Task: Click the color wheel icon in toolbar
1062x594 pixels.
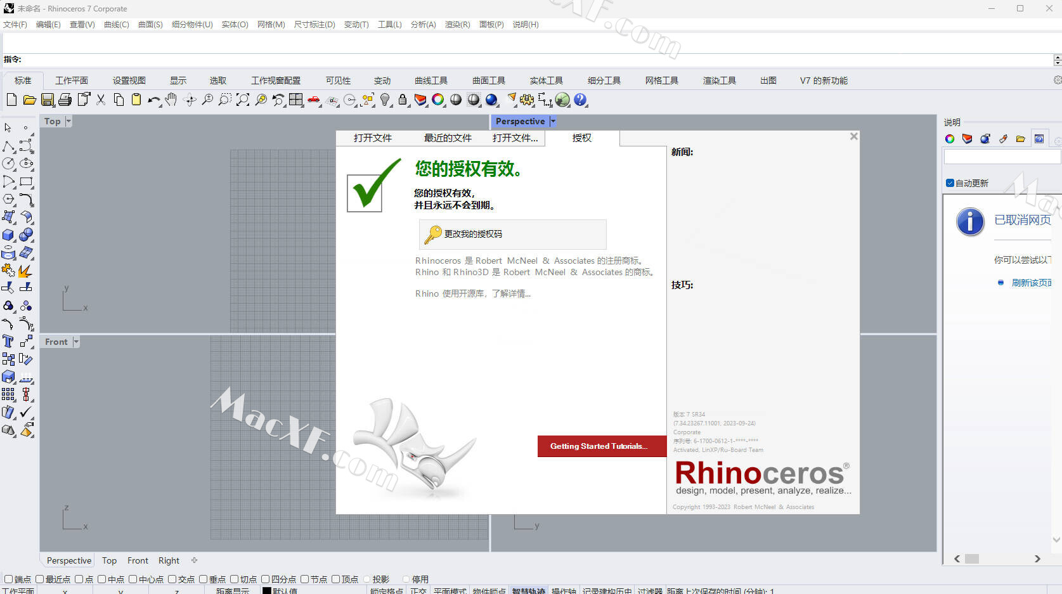Action: point(438,100)
